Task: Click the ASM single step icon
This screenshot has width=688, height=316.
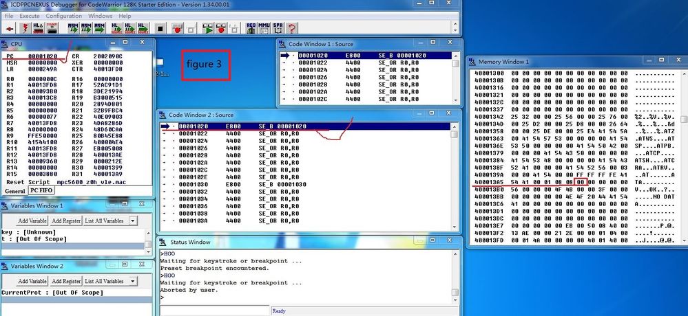Action: tap(73, 28)
